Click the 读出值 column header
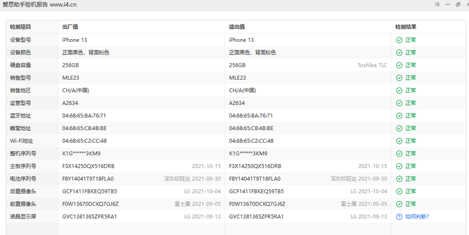This screenshot has height=235, width=469. pos(237,27)
